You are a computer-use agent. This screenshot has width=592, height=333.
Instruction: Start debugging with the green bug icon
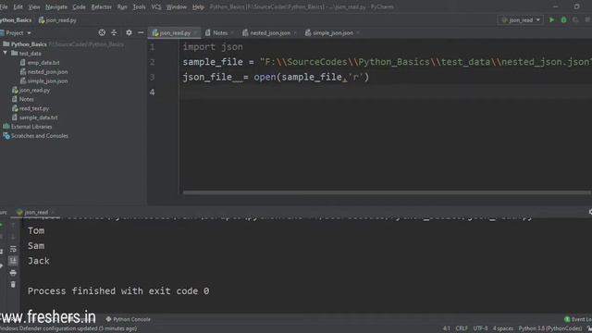(563, 20)
